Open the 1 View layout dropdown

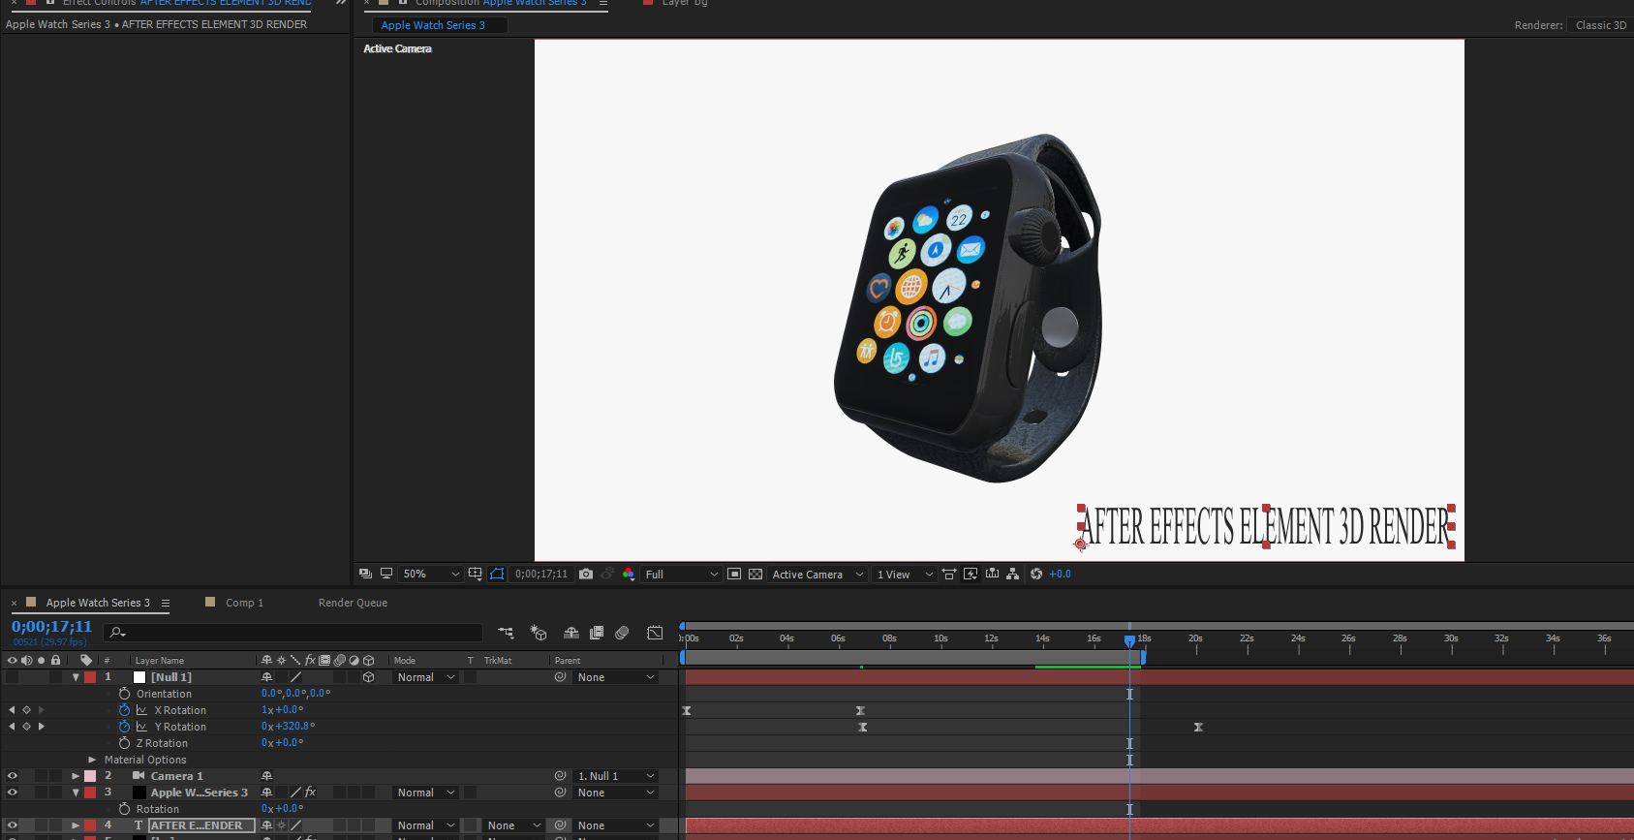click(905, 574)
